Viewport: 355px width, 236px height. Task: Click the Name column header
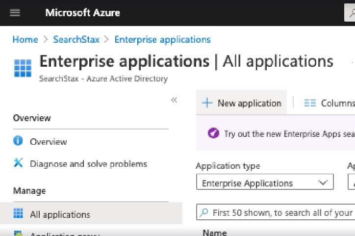(x=215, y=233)
